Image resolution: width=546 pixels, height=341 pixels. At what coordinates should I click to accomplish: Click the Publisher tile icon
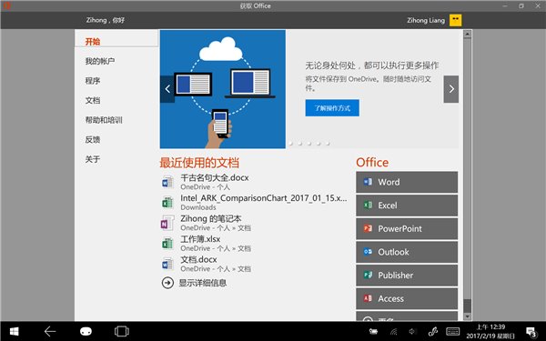coord(368,275)
